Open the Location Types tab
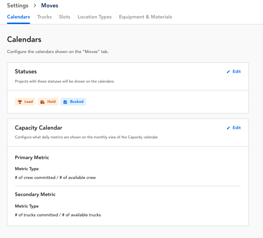The height and width of the screenshot is (238, 263). pyautogui.click(x=95, y=17)
